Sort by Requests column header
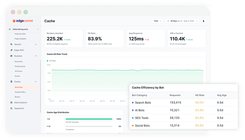This screenshot has width=245, height=140. pos(175,95)
